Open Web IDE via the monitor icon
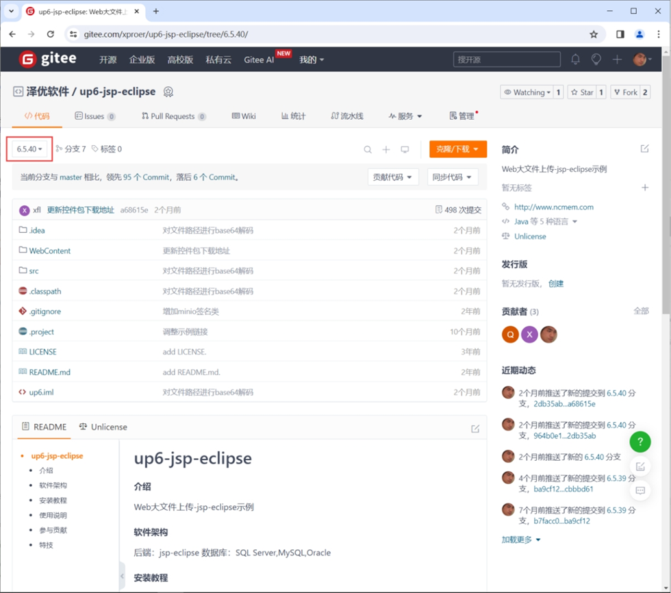Image resolution: width=671 pixels, height=593 pixels. pos(404,149)
